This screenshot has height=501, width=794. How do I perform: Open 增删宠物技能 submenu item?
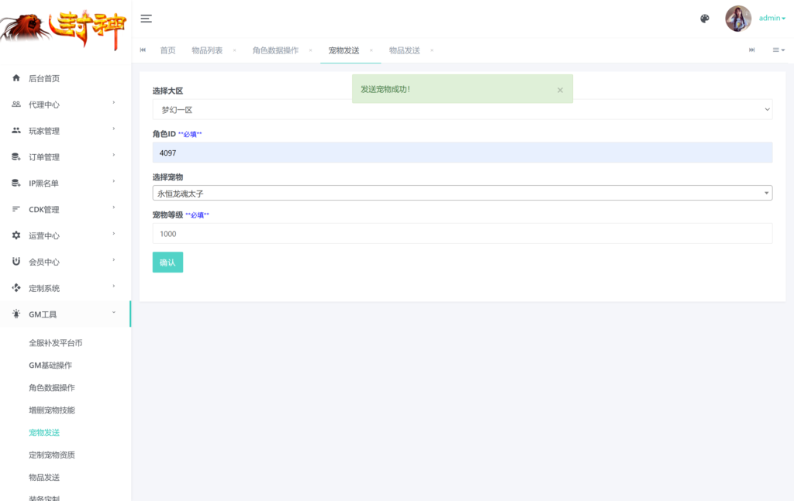[x=52, y=410]
